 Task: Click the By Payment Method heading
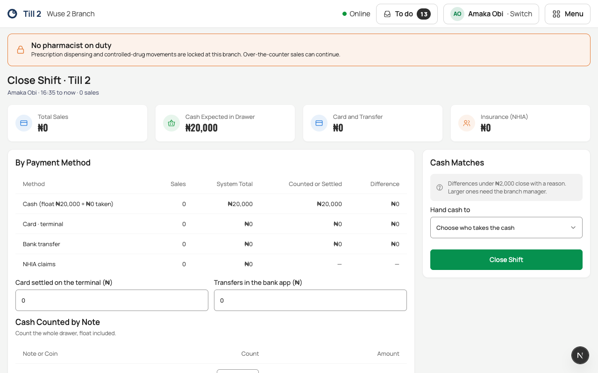(x=53, y=163)
